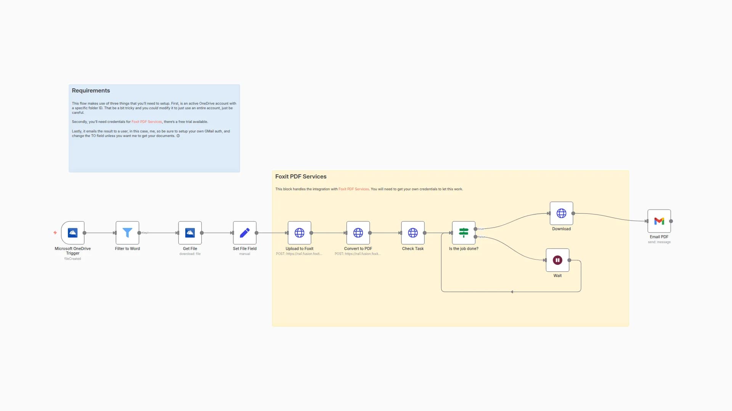This screenshot has height=411, width=732.
Task: Click the 'true' output port on the job check
Action: pos(476,229)
